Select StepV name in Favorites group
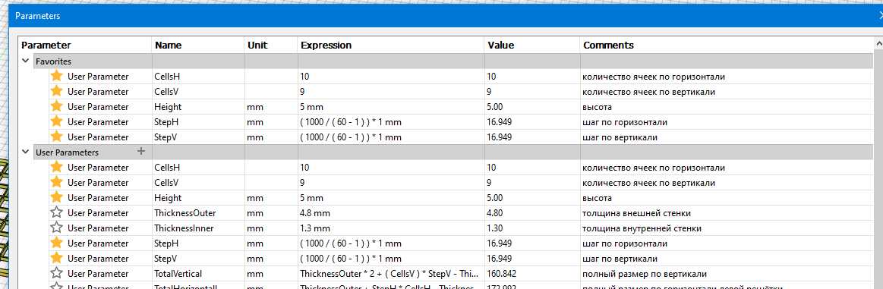 (x=198, y=137)
